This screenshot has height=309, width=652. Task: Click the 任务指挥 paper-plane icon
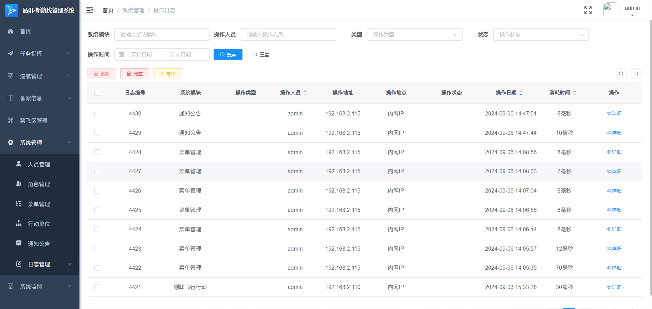(11, 53)
